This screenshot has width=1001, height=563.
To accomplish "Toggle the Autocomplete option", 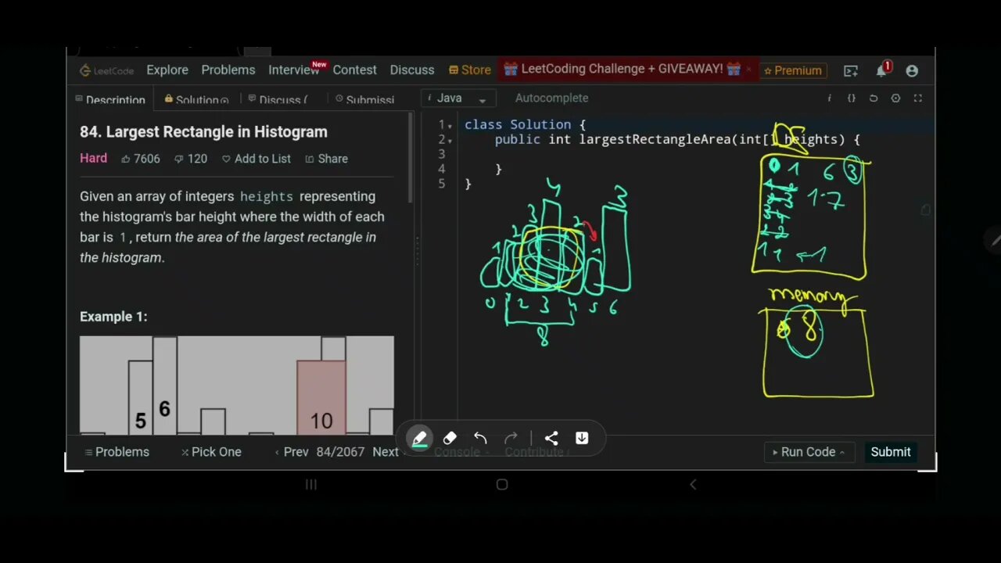I will coord(551,98).
